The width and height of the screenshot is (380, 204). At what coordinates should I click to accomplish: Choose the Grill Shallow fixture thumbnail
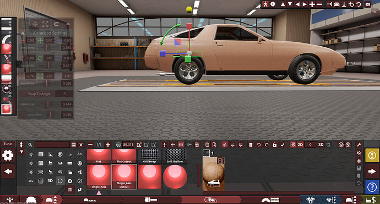[175, 156]
